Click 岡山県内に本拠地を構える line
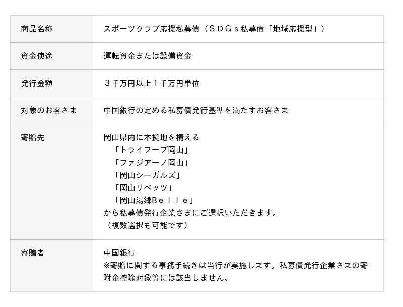 point(152,137)
